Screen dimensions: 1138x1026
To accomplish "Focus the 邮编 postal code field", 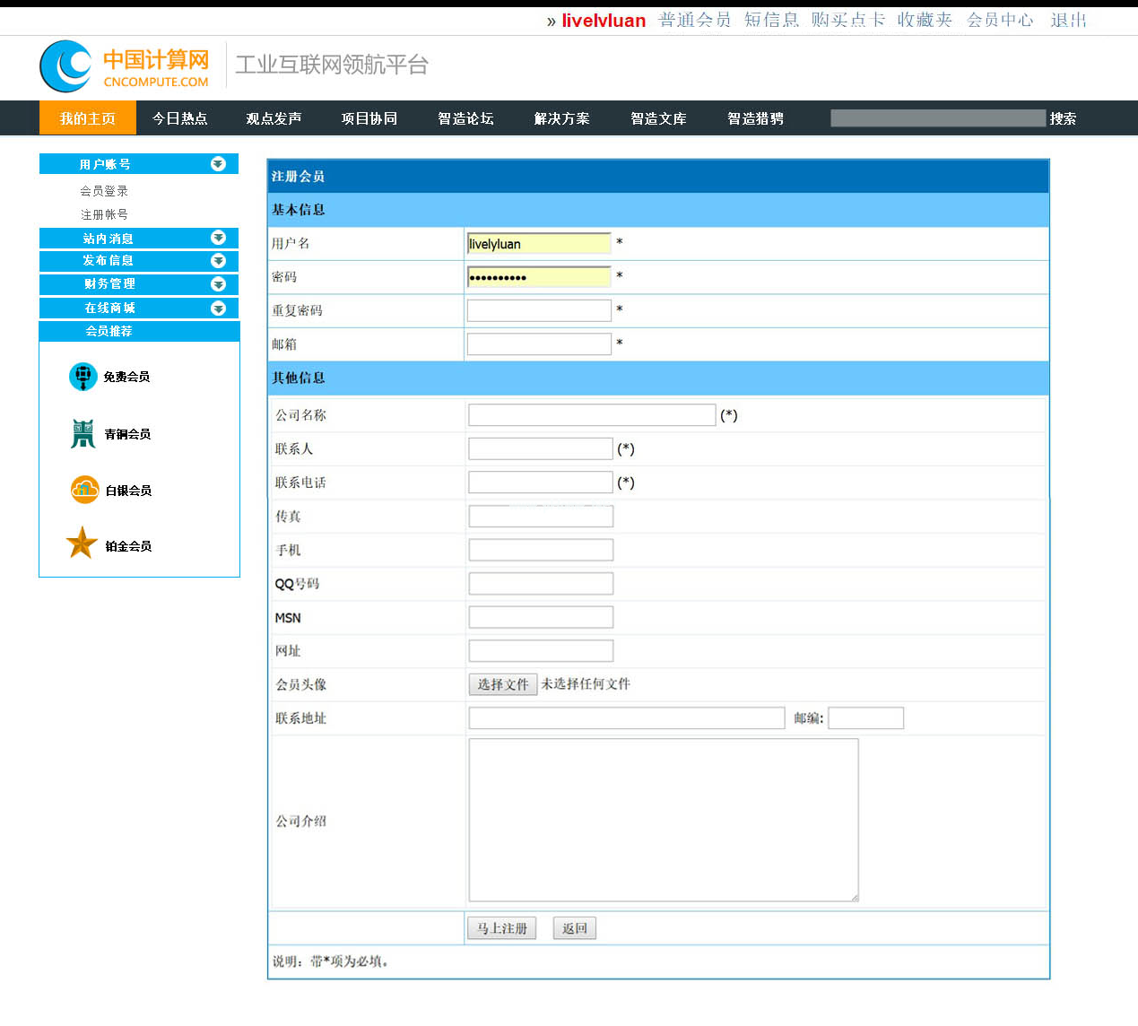I will point(866,718).
